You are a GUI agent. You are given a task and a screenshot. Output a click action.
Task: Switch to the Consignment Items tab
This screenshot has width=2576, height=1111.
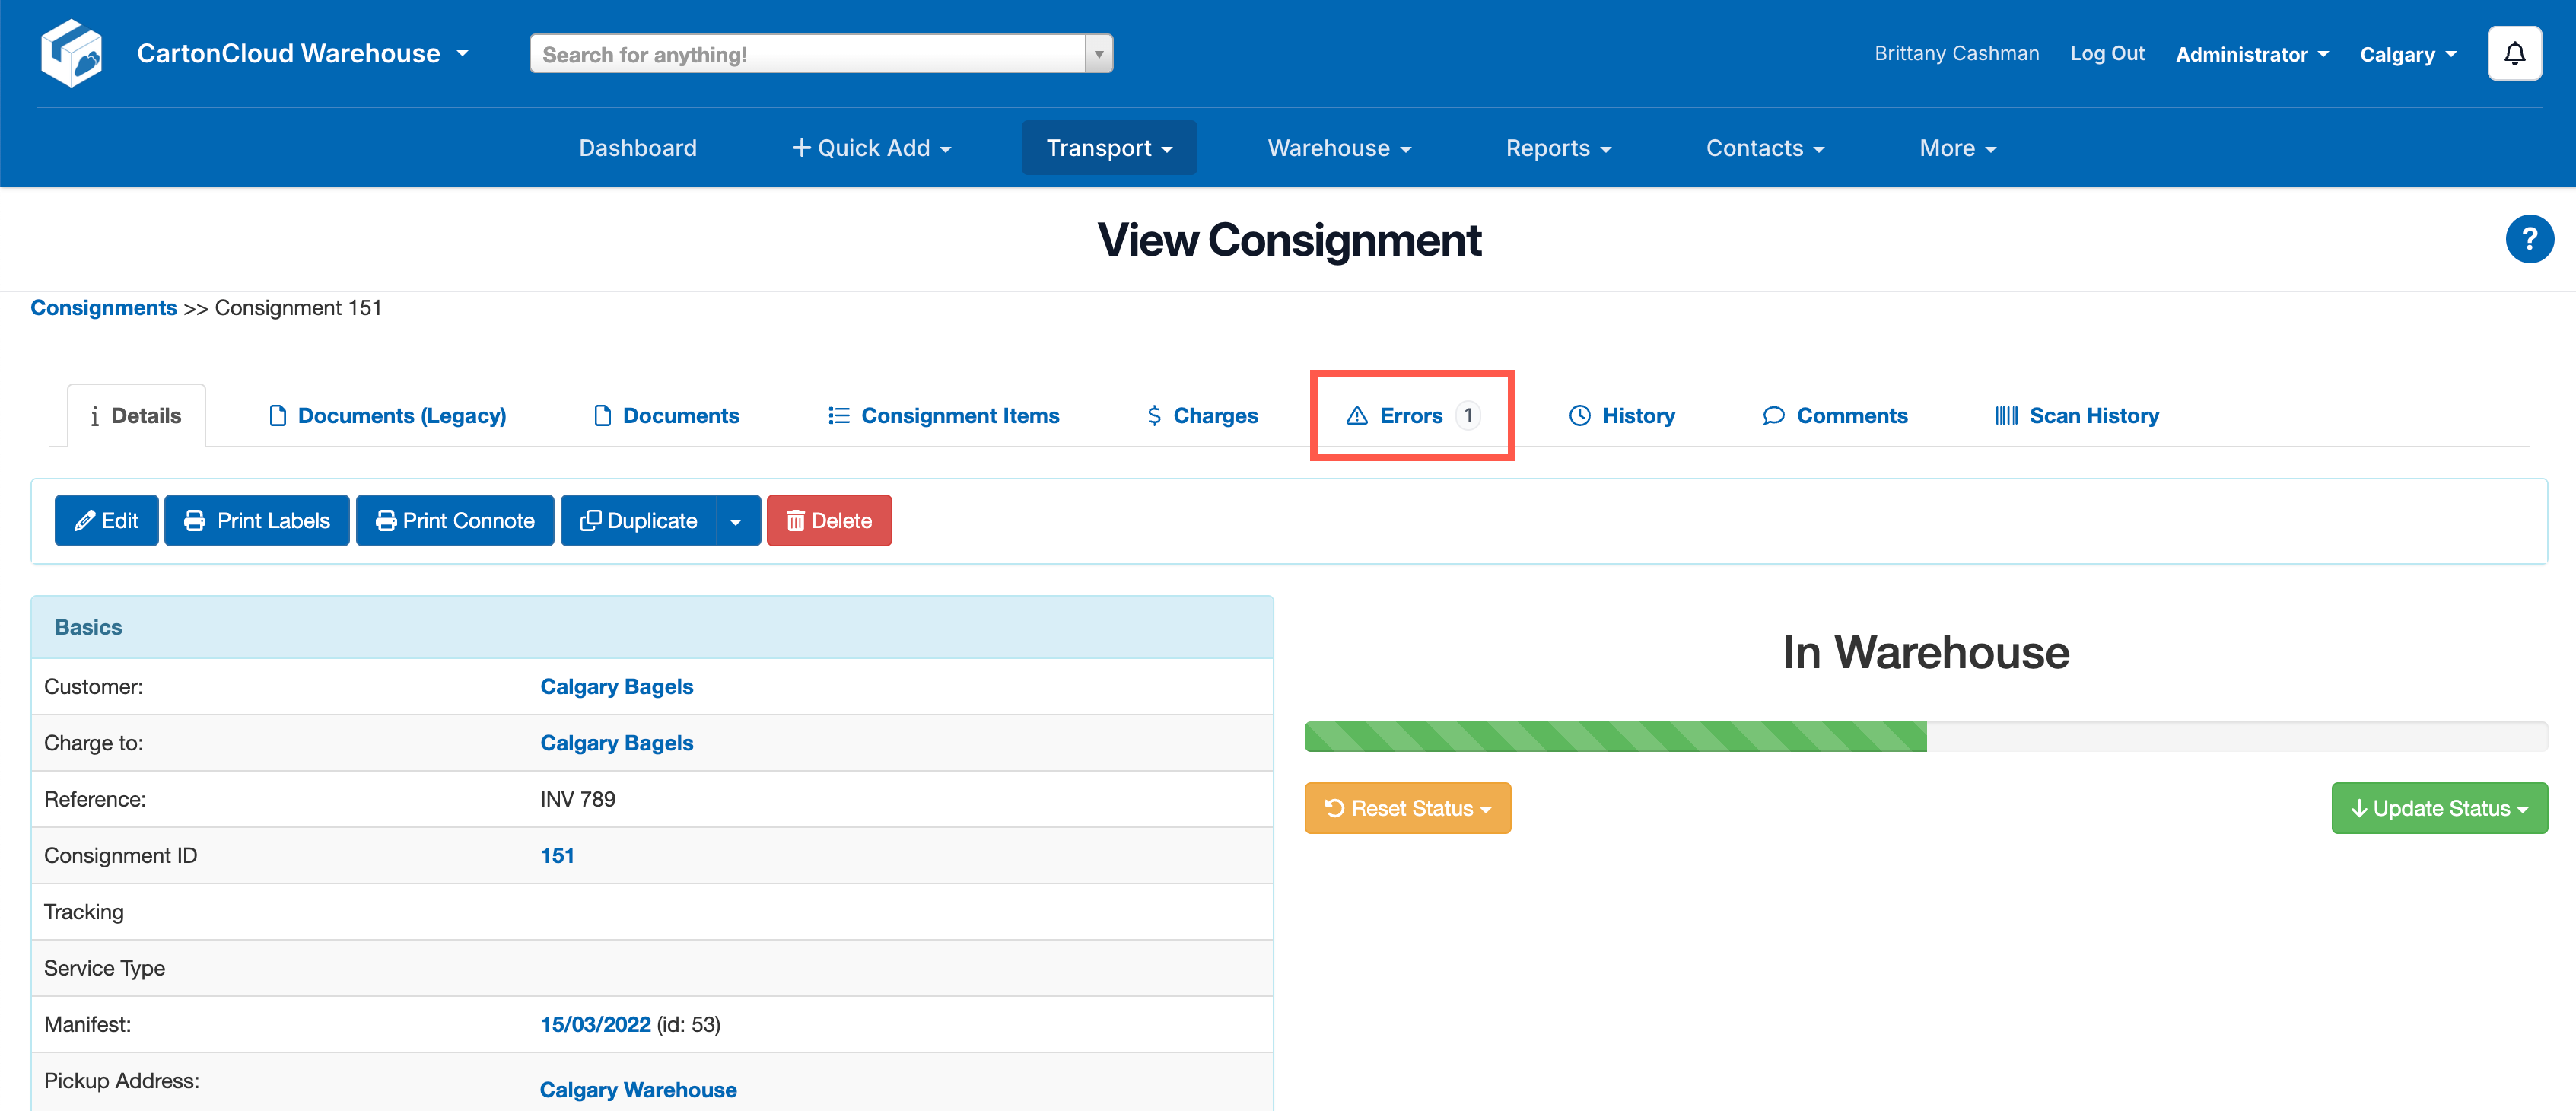click(x=943, y=415)
